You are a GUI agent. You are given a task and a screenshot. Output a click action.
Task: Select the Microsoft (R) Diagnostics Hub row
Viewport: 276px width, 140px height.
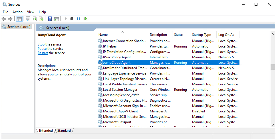tap(168, 100)
